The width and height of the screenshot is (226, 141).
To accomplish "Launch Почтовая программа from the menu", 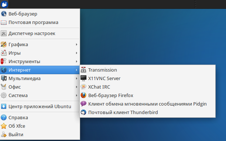I will coord(40,23).
